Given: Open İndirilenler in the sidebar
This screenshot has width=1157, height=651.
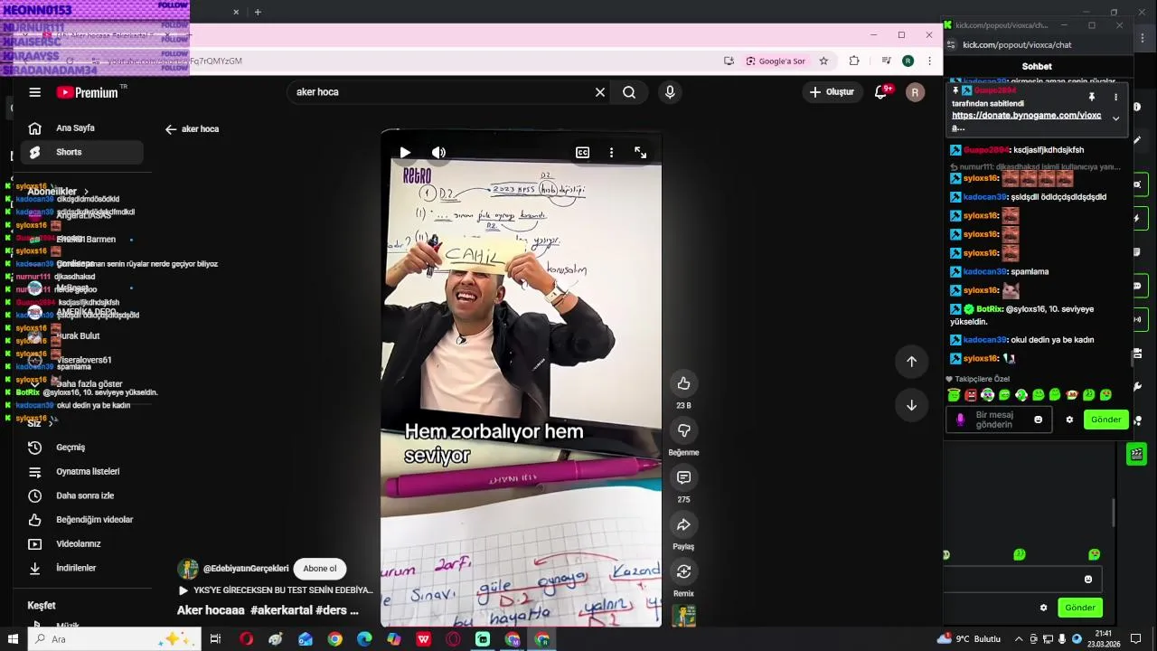Looking at the screenshot, I should pos(81,569).
